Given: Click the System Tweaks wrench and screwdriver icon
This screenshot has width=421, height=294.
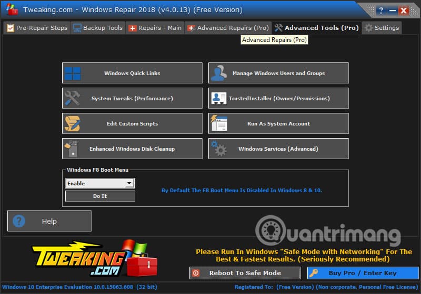Looking at the screenshot, I should point(72,98).
